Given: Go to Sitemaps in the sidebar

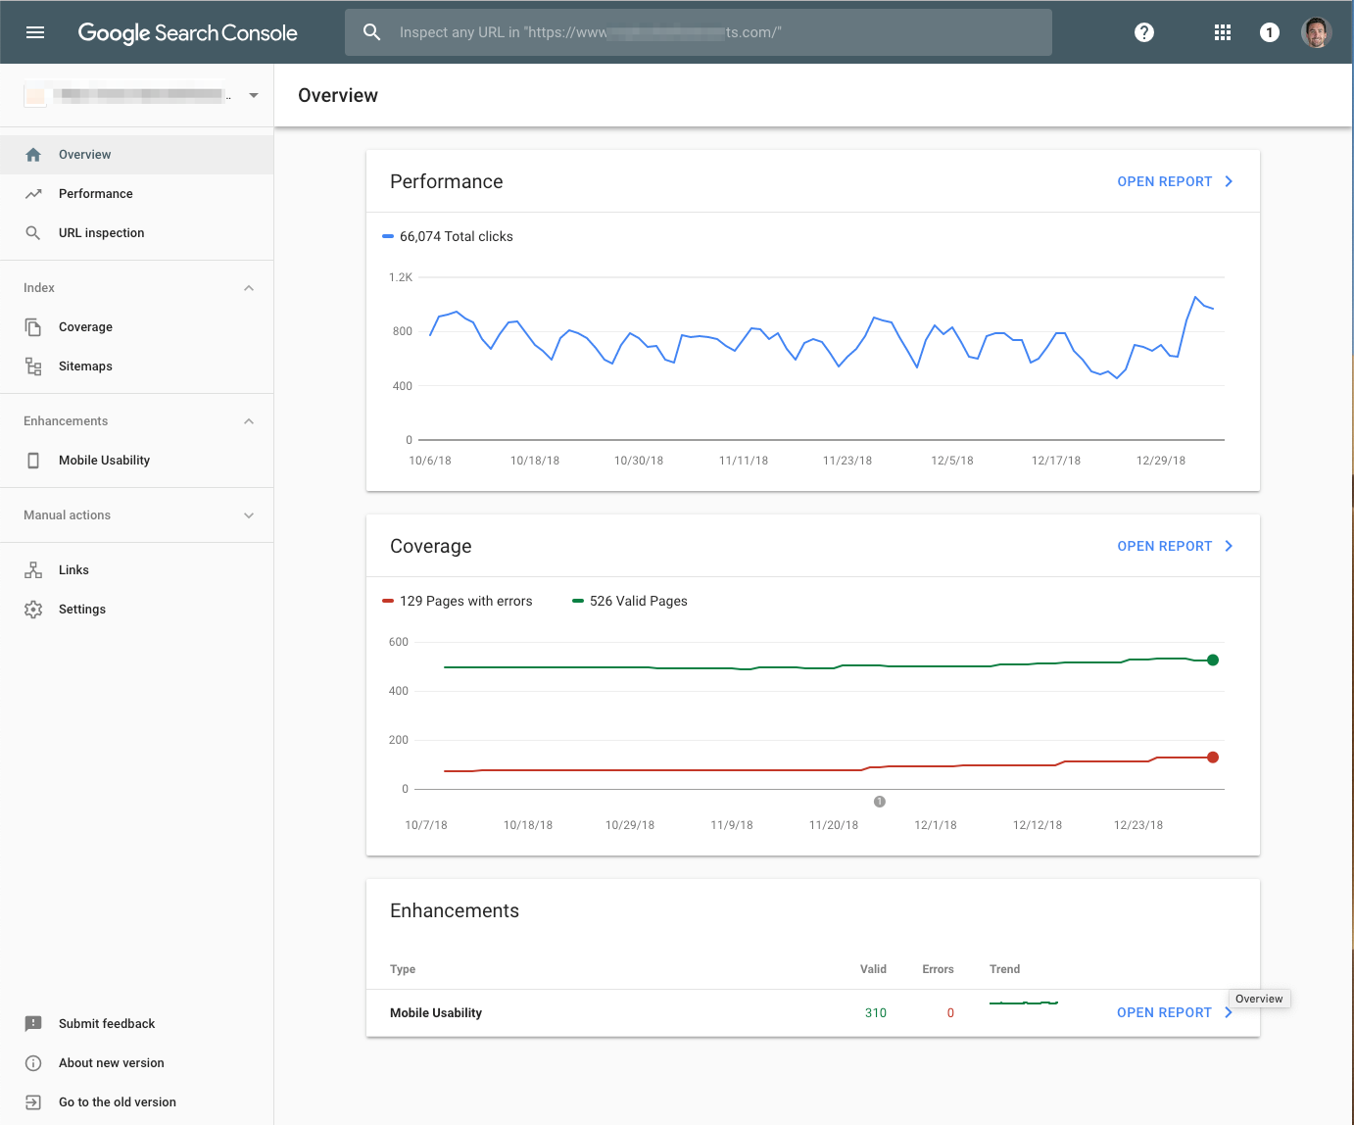Looking at the screenshot, I should coord(85,367).
